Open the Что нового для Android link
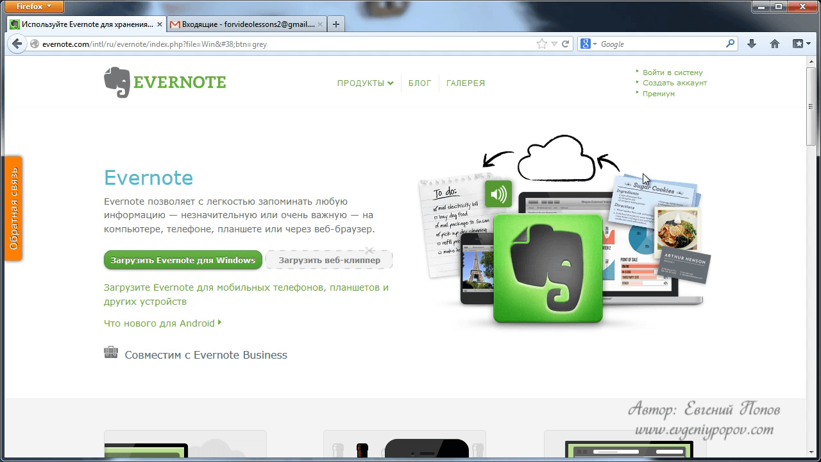This screenshot has width=821, height=462. point(162,323)
